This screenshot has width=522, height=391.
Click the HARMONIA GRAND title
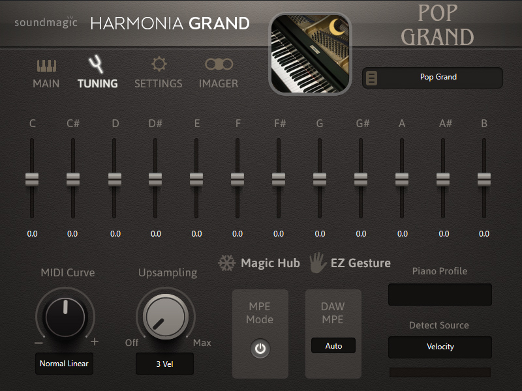[x=170, y=23]
